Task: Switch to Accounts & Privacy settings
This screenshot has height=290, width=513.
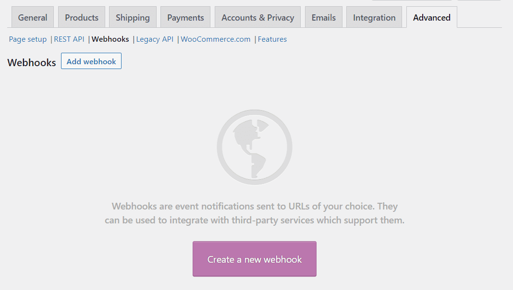Action: [x=257, y=17]
